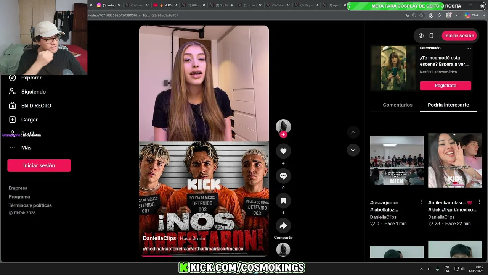
Task: Open the #oscarjunior recommended video thumbnail
Action: (396, 160)
